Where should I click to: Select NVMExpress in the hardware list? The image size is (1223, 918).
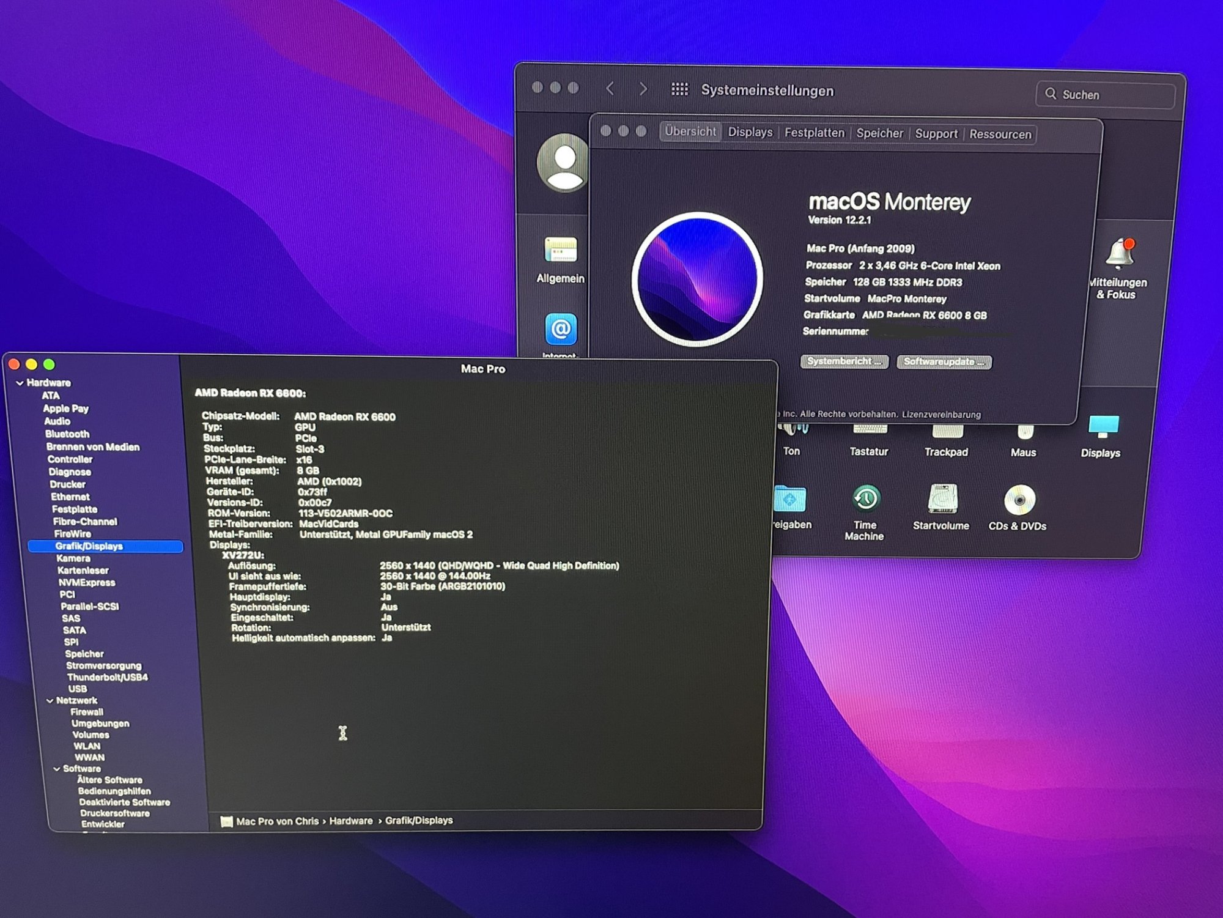tap(87, 582)
